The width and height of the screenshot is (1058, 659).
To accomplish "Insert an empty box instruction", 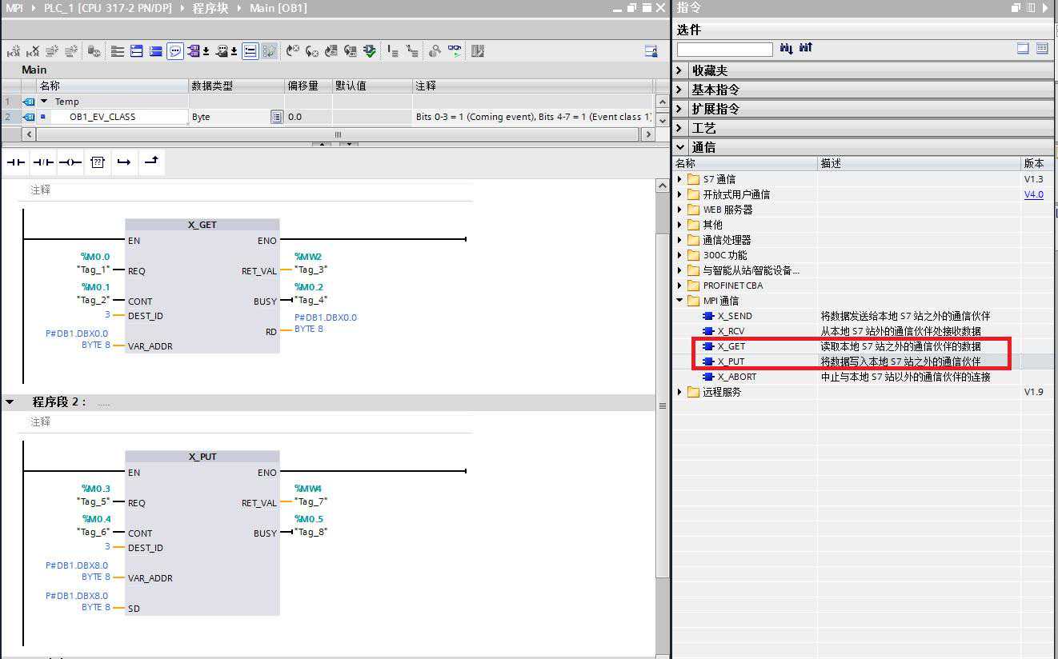I will coord(97,162).
